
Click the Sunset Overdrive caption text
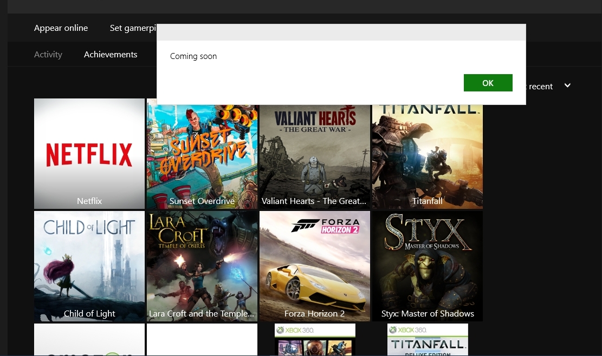[x=202, y=201]
